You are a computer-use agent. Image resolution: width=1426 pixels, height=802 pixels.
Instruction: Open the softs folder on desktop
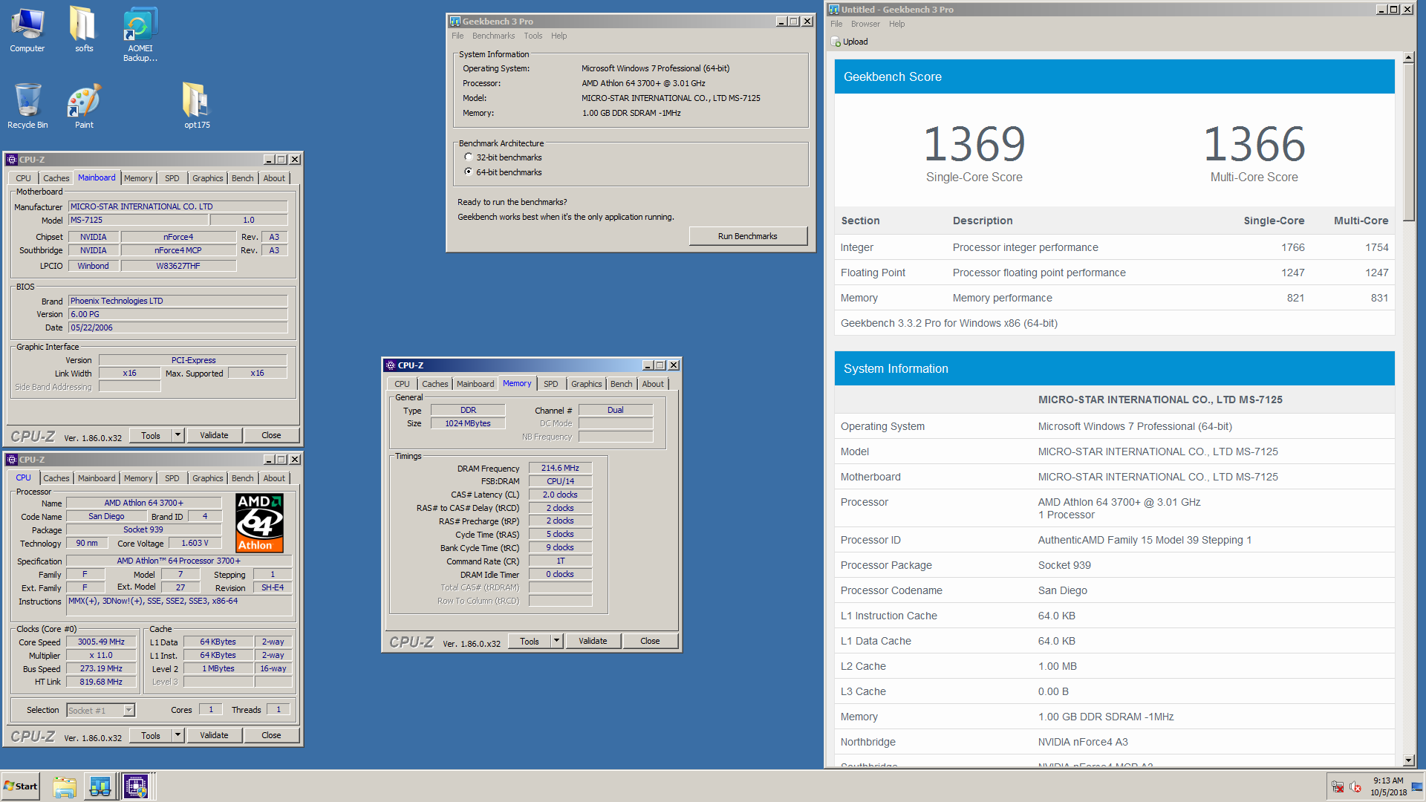click(x=84, y=30)
